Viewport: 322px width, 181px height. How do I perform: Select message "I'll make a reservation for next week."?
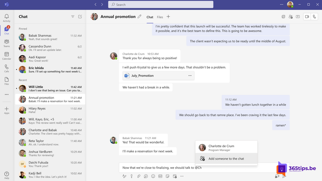(x=148, y=151)
